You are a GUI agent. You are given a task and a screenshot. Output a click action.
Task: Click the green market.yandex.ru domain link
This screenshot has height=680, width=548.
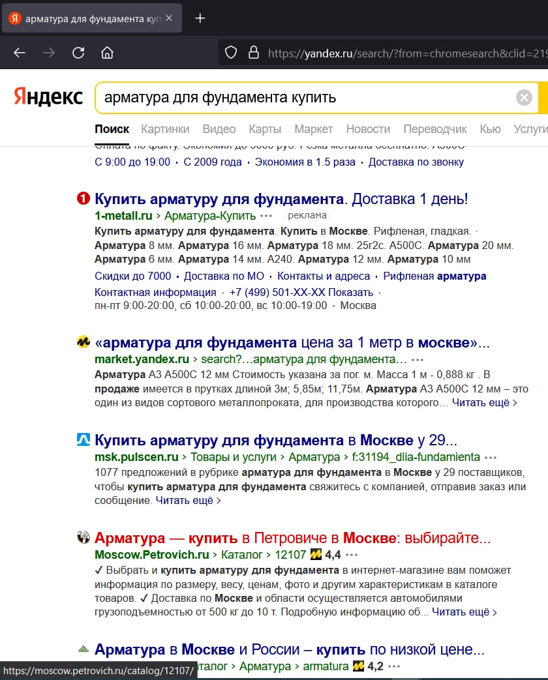point(142,359)
